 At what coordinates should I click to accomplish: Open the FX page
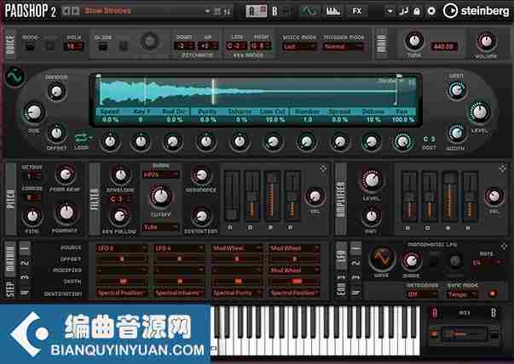[356, 11]
